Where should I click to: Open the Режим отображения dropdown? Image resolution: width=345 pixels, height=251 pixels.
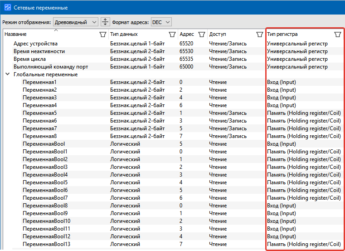click(x=75, y=22)
